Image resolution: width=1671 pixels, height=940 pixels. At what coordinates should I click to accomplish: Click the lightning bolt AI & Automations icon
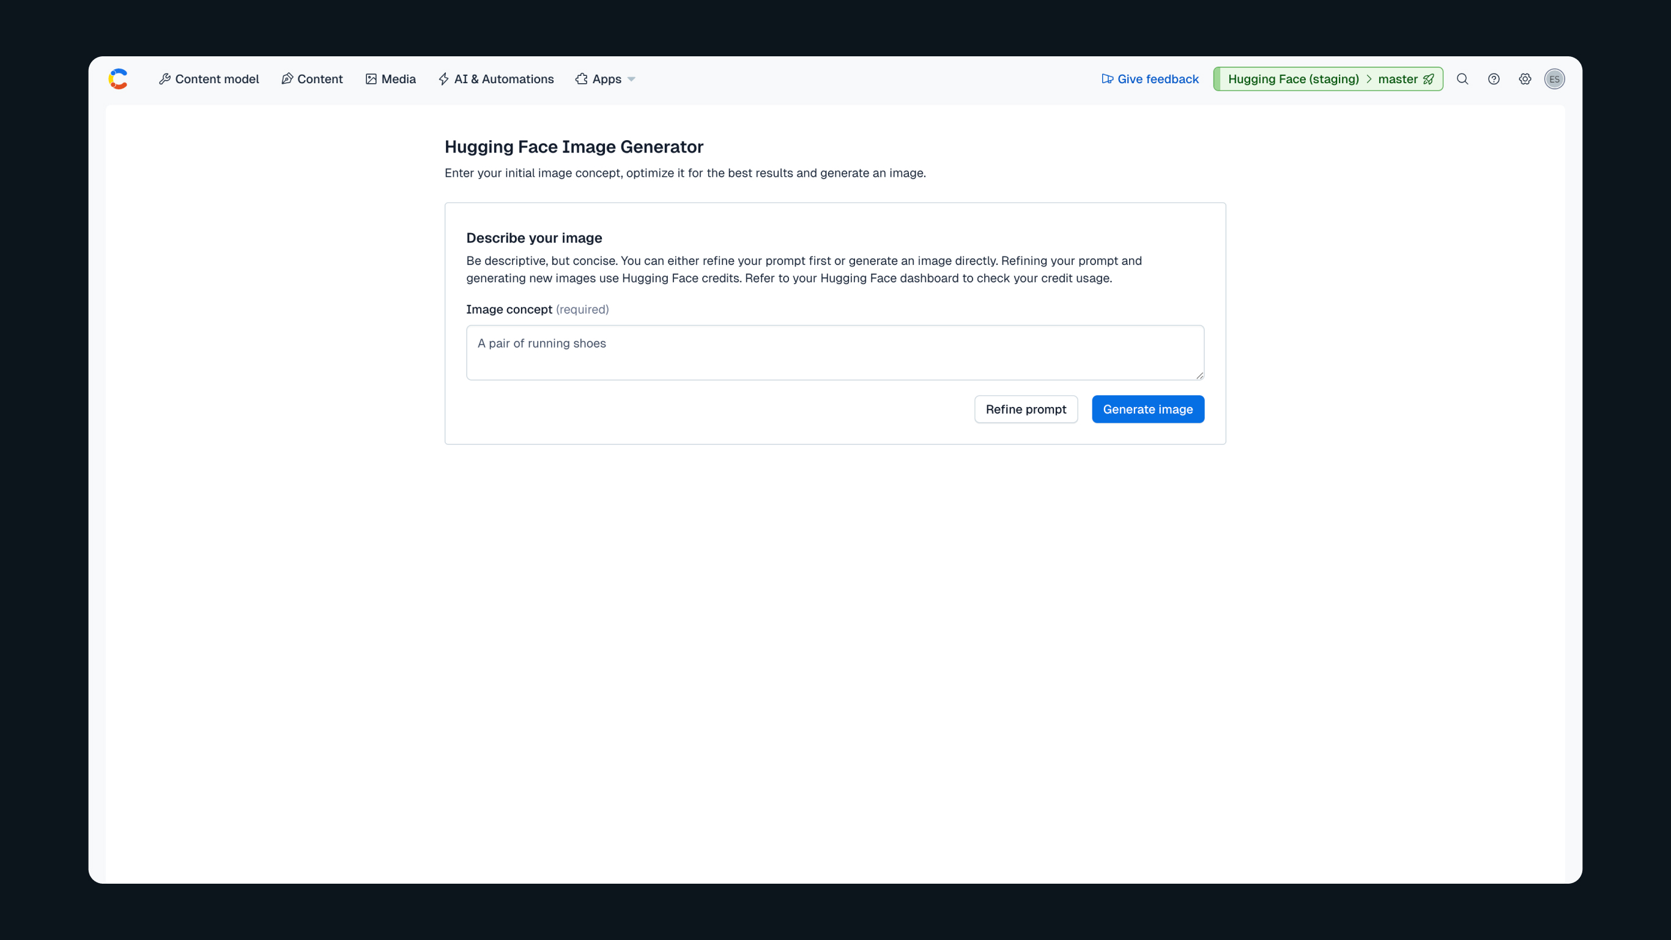(x=443, y=79)
